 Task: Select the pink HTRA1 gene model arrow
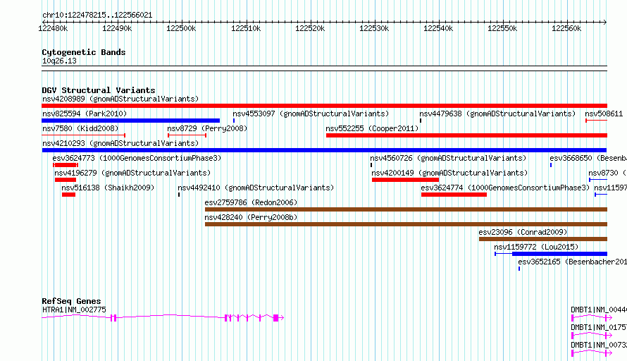pos(163,317)
